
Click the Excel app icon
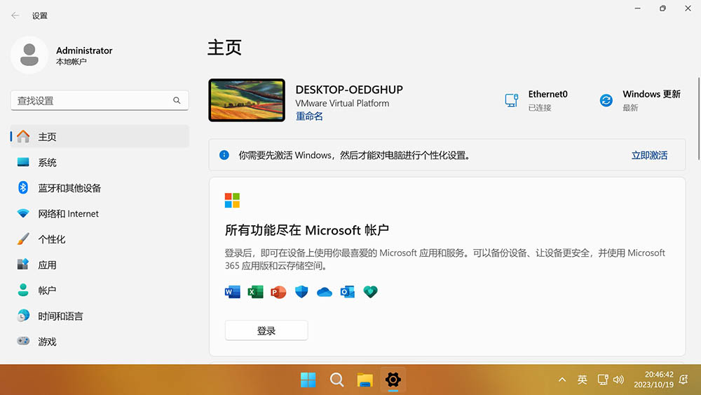point(255,292)
